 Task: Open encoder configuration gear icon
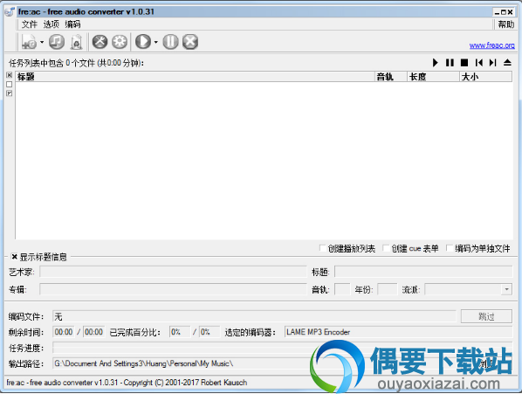(x=120, y=42)
